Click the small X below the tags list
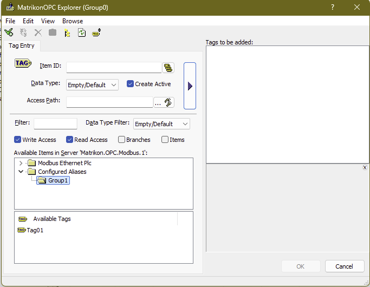The width and height of the screenshot is (370, 287). pos(365,167)
